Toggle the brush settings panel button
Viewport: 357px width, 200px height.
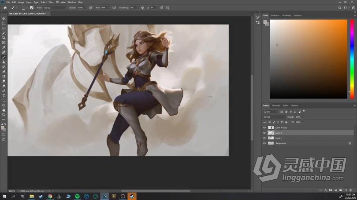(32, 8)
